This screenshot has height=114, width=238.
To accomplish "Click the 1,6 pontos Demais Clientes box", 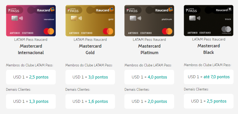I will [x=90, y=101].
